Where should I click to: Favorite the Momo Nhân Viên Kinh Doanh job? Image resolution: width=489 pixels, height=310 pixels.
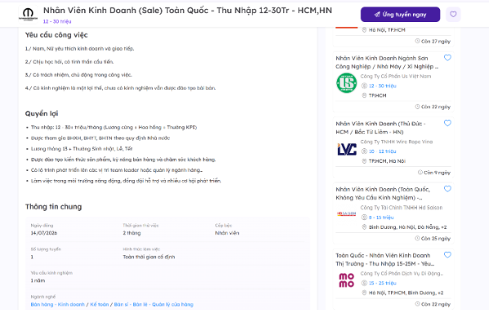click(447, 255)
